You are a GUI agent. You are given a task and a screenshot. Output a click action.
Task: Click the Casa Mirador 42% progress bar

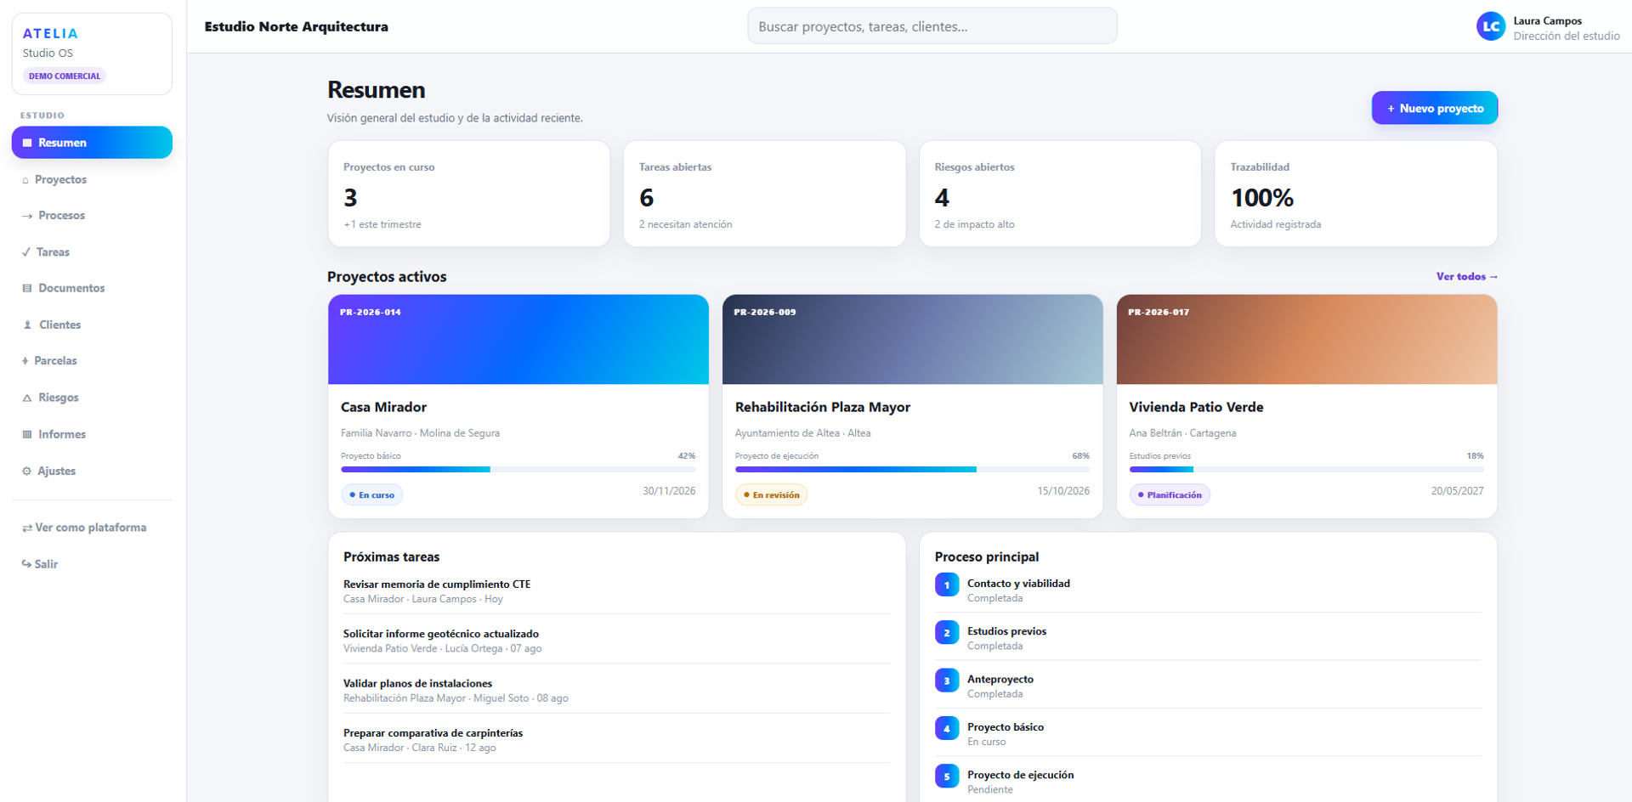click(518, 469)
